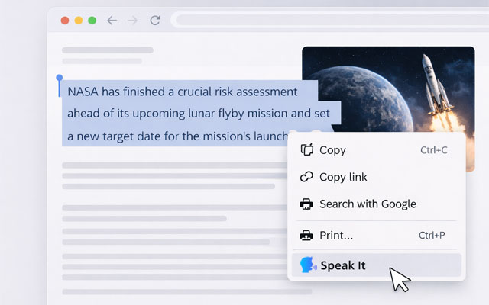Choose Copy from the context menu

click(x=377, y=150)
